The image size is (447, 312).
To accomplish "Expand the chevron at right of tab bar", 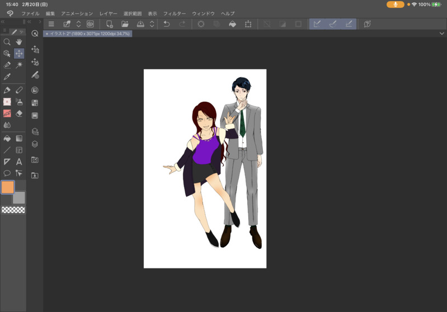I will point(441,34).
